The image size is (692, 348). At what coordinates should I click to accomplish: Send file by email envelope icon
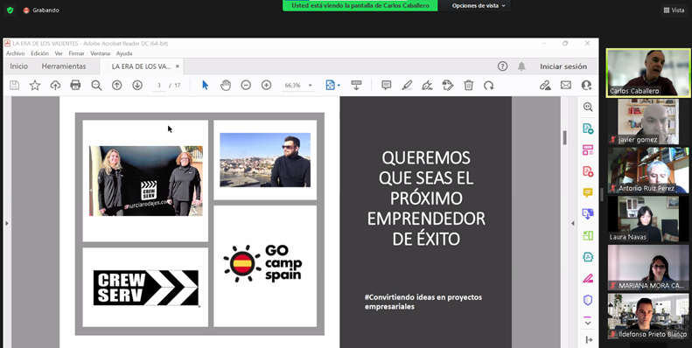pyautogui.click(x=566, y=85)
